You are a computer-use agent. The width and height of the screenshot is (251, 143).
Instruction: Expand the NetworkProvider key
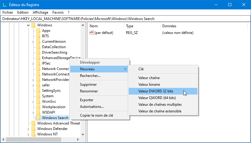(33, 80)
